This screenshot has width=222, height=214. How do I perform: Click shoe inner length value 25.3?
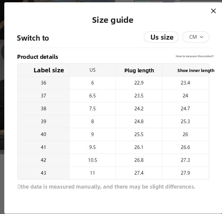(x=185, y=122)
